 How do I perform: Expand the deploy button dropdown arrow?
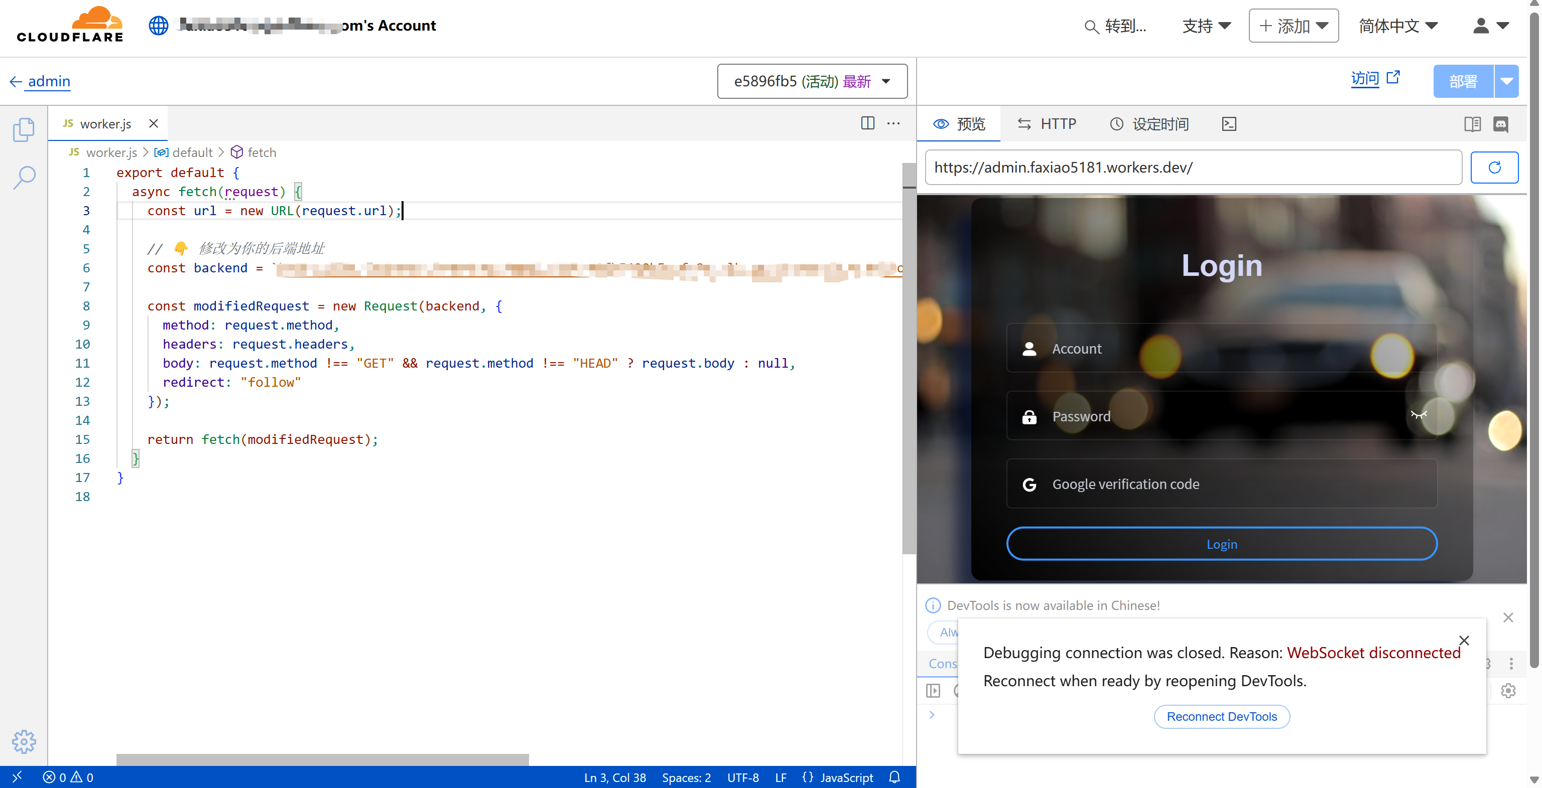[x=1507, y=81]
